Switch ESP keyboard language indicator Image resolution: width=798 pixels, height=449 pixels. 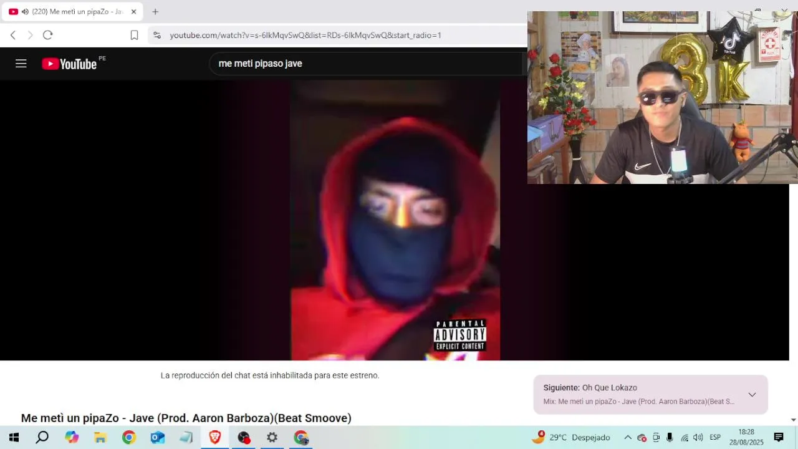[715, 437]
